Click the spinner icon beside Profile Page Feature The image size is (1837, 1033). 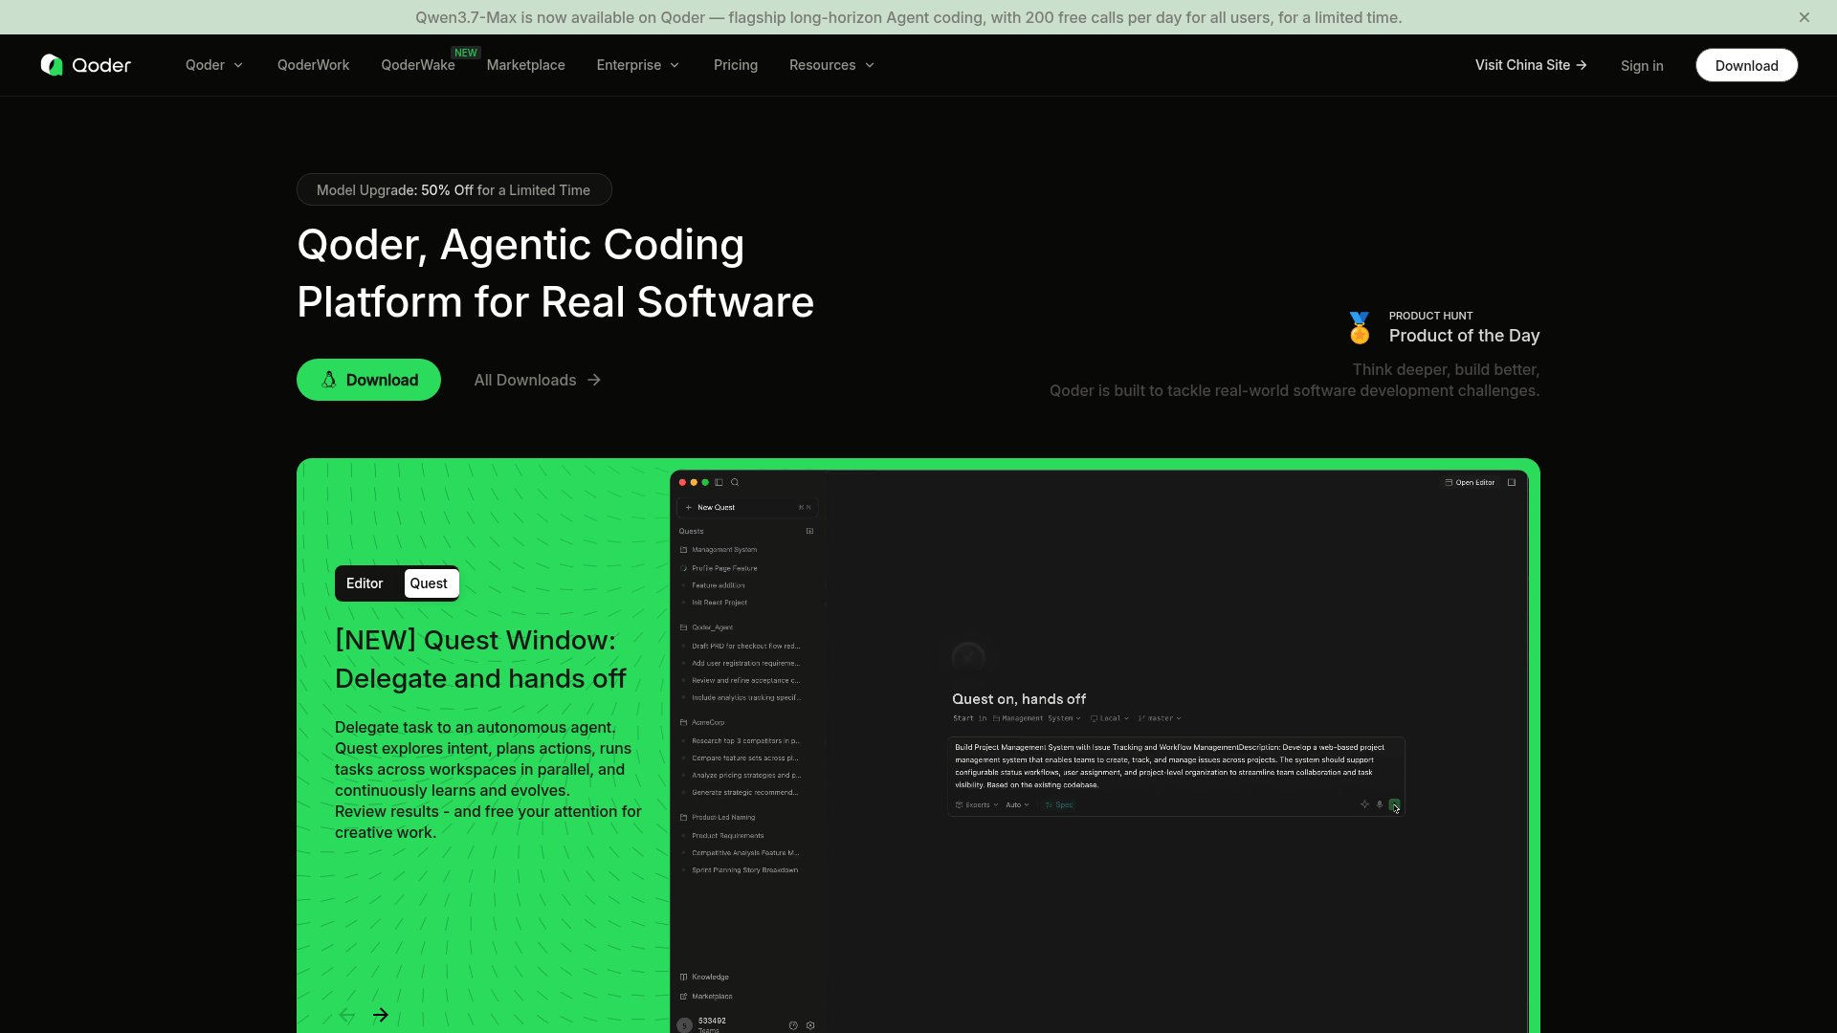[683, 568]
